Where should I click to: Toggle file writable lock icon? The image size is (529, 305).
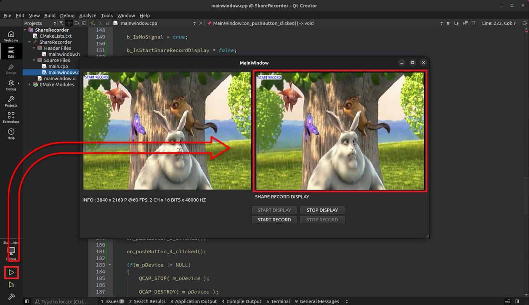coord(108,23)
